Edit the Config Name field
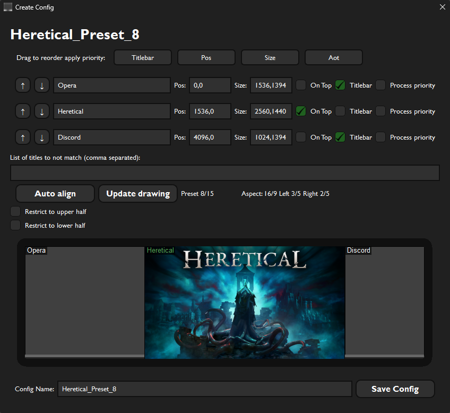This screenshot has height=413, width=450. click(205, 389)
